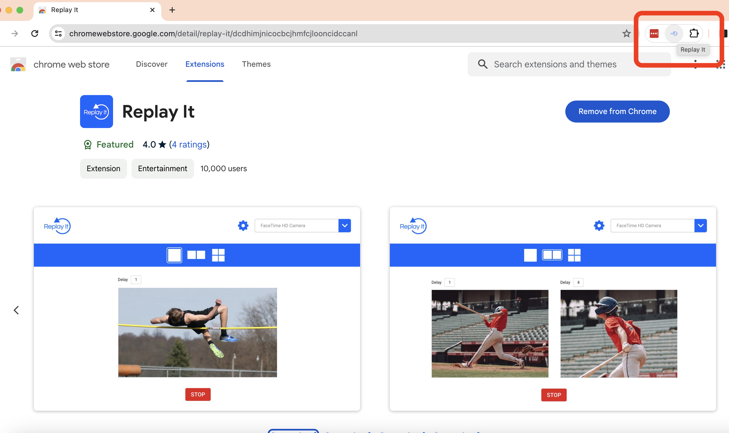Open a new browser tab
729x433 pixels.
point(172,10)
